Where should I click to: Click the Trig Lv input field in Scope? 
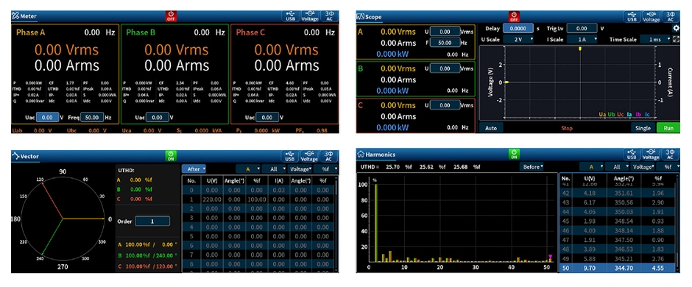pyautogui.click(x=582, y=28)
